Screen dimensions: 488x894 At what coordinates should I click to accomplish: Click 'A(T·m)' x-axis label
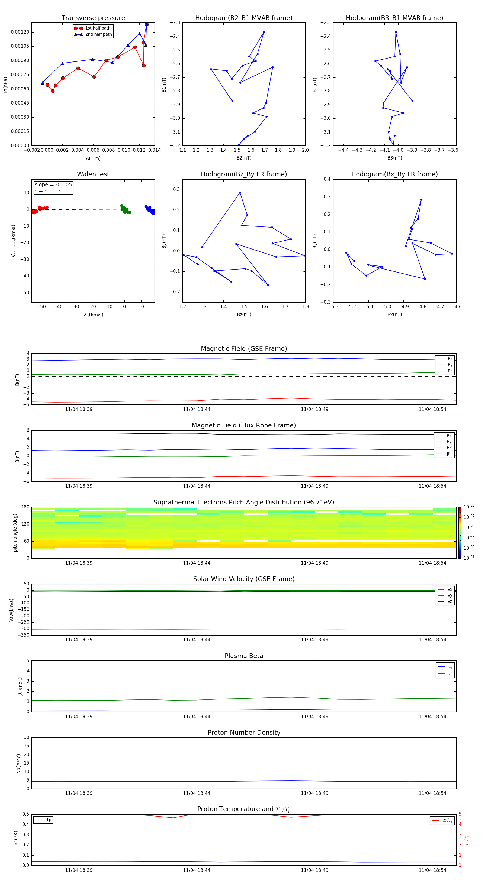coord(93,158)
